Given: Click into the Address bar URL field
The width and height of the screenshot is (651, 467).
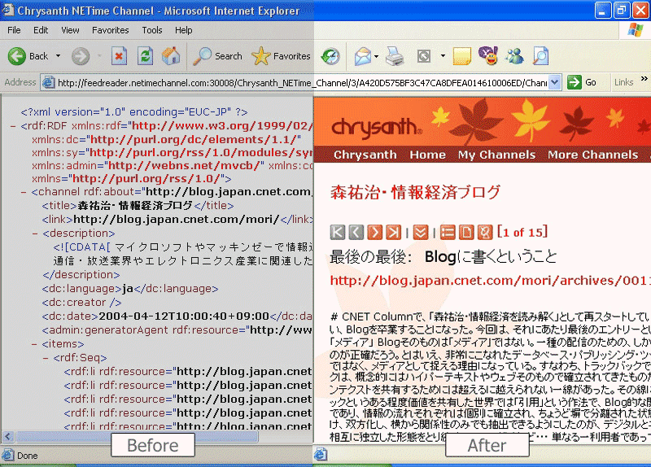Looking at the screenshot, I should (x=302, y=83).
